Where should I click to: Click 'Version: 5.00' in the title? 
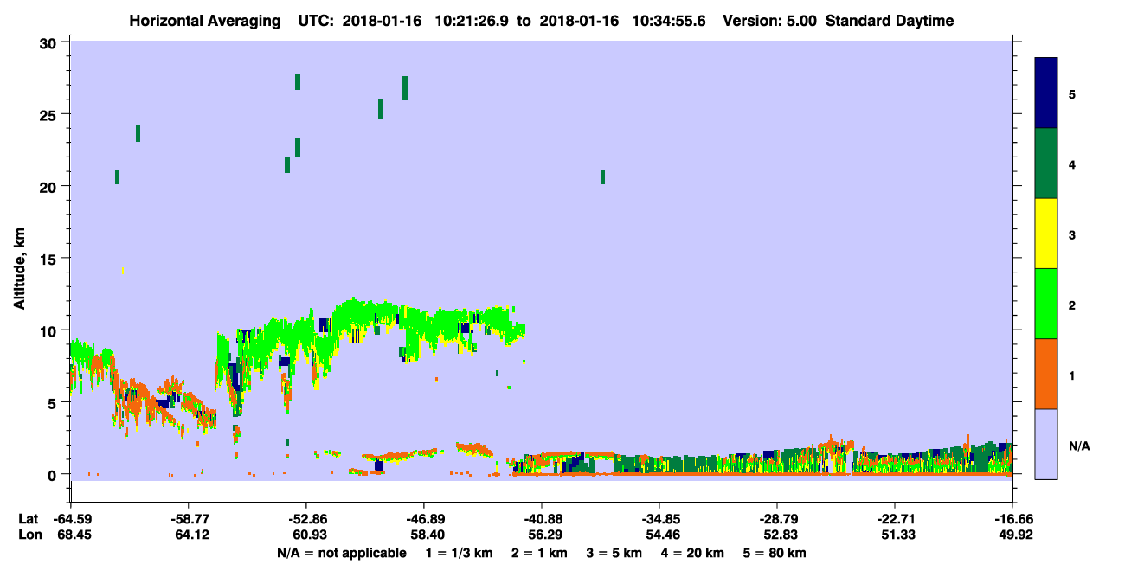point(771,21)
